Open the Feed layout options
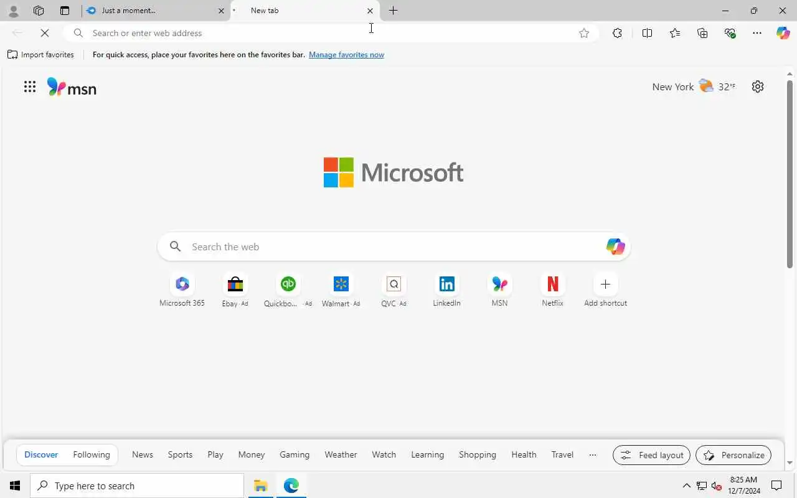Image resolution: width=797 pixels, height=498 pixels. (651, 455)
